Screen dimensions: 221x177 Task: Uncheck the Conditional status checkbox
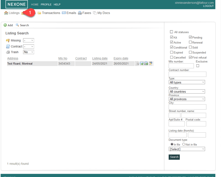click(x=172, y=47)
